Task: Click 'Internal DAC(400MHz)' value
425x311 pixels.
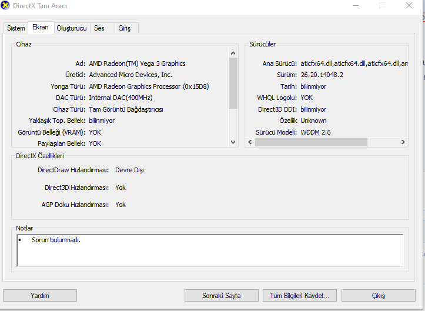Action: (x=121, y=98)
